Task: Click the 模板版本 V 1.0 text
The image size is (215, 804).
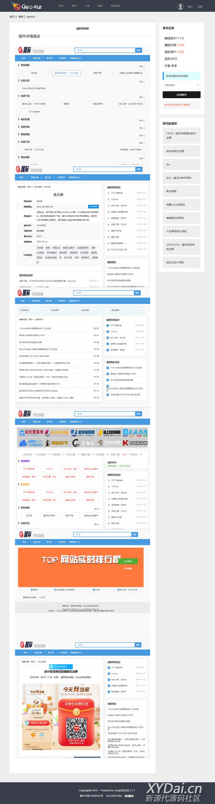Action: (174, 38)
